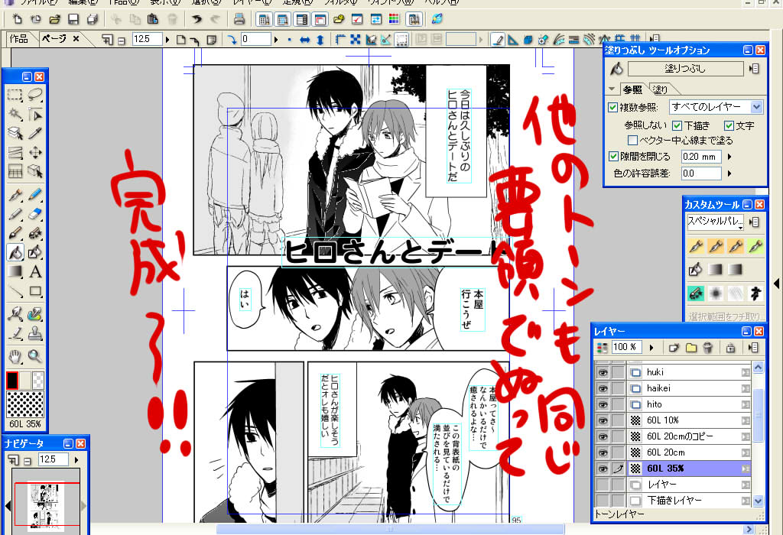783x535 pixels.
Task: Click the delete layer trash icon
Action: (x=707, y=347)
